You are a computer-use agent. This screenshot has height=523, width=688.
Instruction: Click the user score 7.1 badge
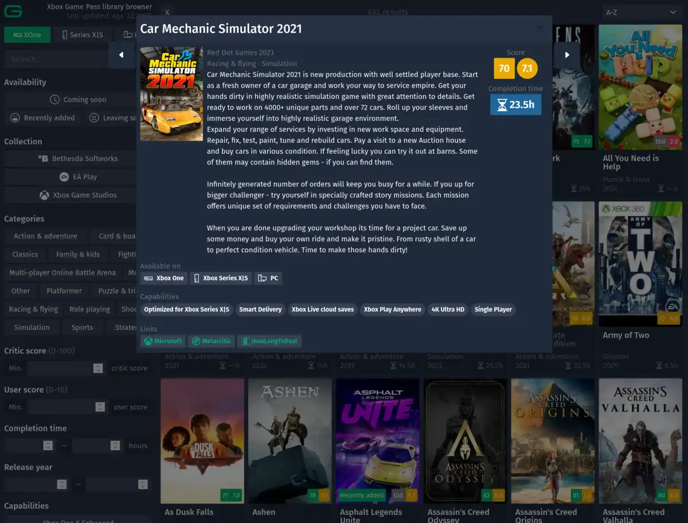pos(527,69)
